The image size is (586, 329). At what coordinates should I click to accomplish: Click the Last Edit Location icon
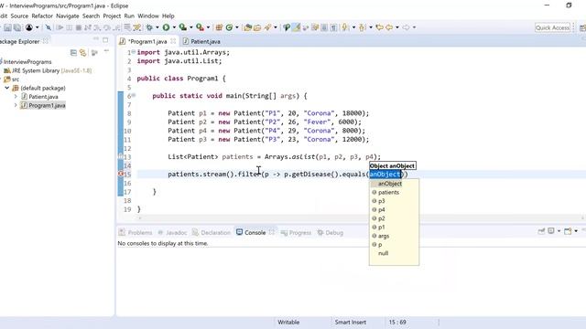pos(379,27)
